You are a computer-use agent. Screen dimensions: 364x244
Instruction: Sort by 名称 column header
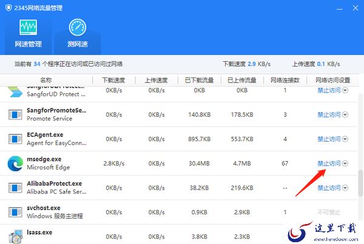tap(46, 80)
